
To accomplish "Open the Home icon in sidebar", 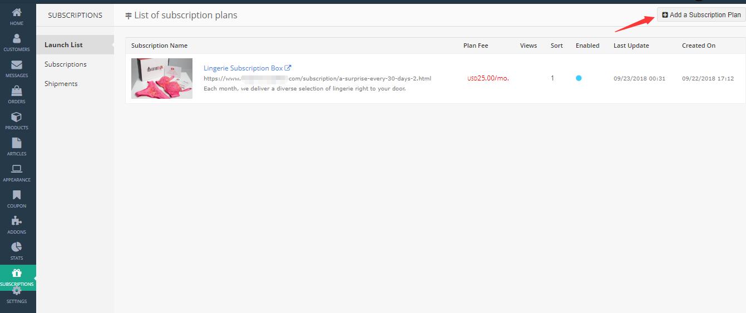I will coord(17,13).
